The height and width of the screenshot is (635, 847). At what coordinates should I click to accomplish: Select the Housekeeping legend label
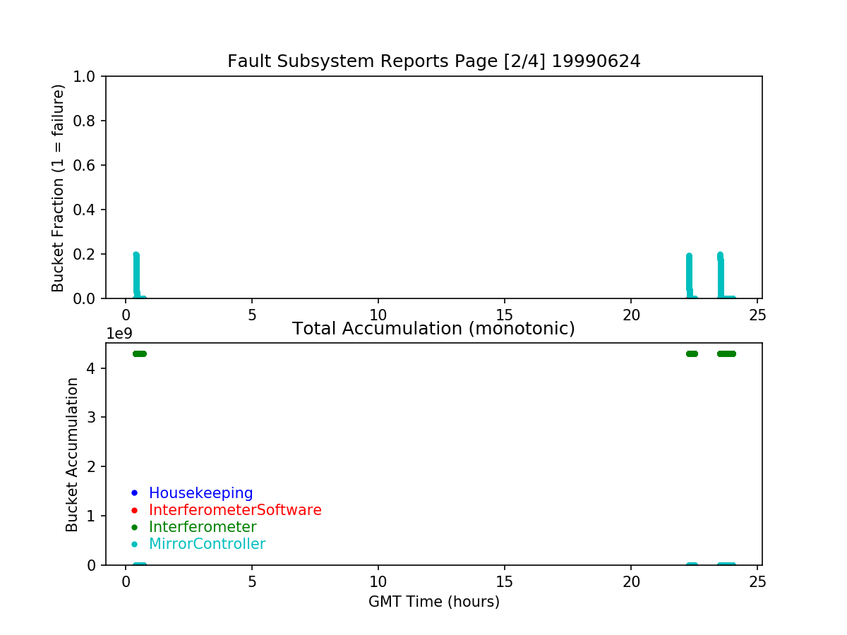click(x=200, y=493)
